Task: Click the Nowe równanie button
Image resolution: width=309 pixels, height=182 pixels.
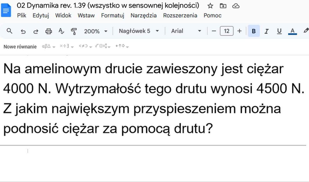Action: click(x=20, y=47)
